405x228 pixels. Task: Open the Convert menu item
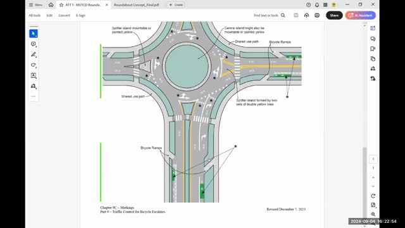point(65,15)
